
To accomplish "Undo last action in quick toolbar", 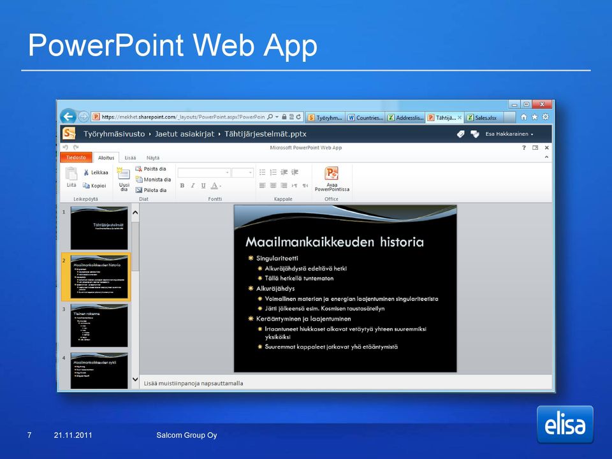I will (66, 147).
